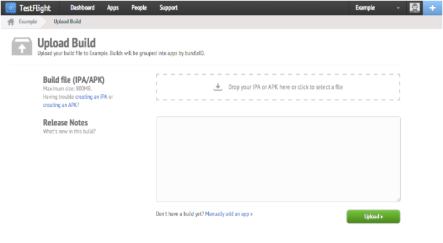Click the home icon in breadcrumb
Image resolution: width=443 pixels, height=243 pixels.
click(11, 22)
